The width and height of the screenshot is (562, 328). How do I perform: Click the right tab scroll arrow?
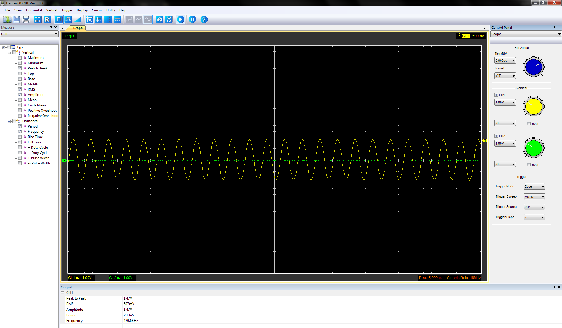(x=485, y=28)
